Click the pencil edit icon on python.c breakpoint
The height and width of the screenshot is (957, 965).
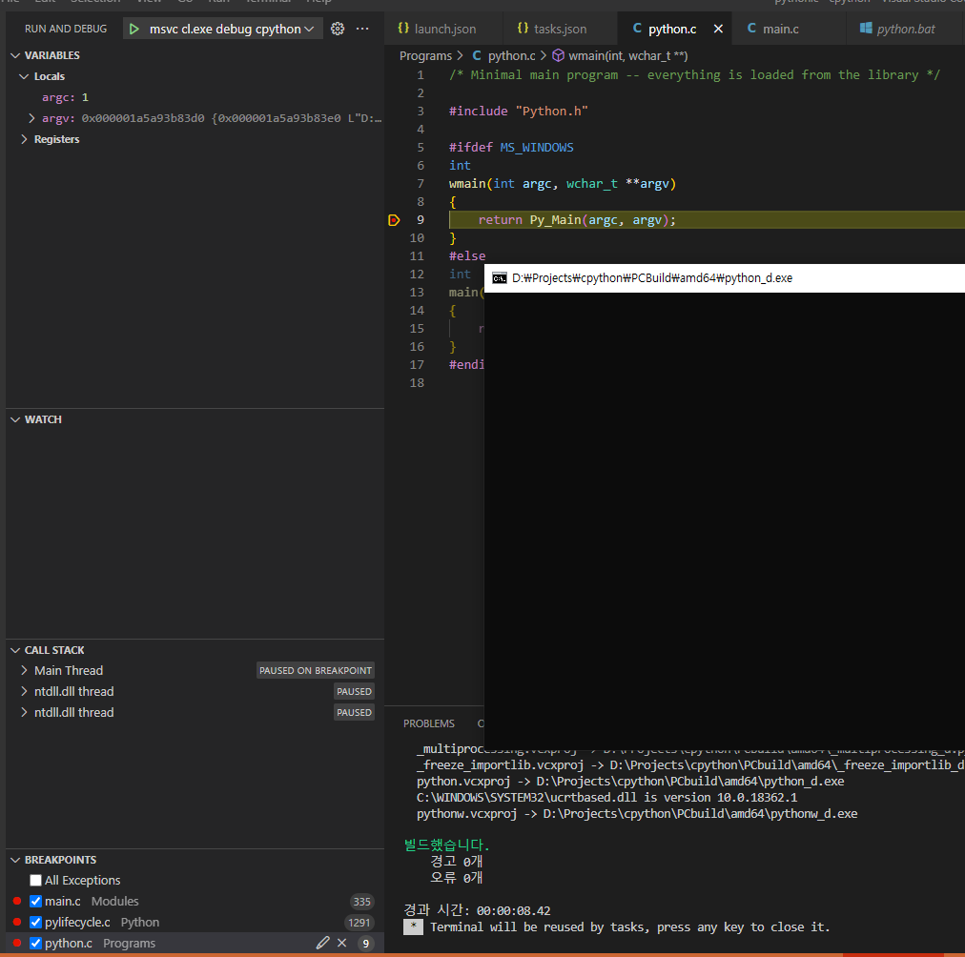[322, 943]
